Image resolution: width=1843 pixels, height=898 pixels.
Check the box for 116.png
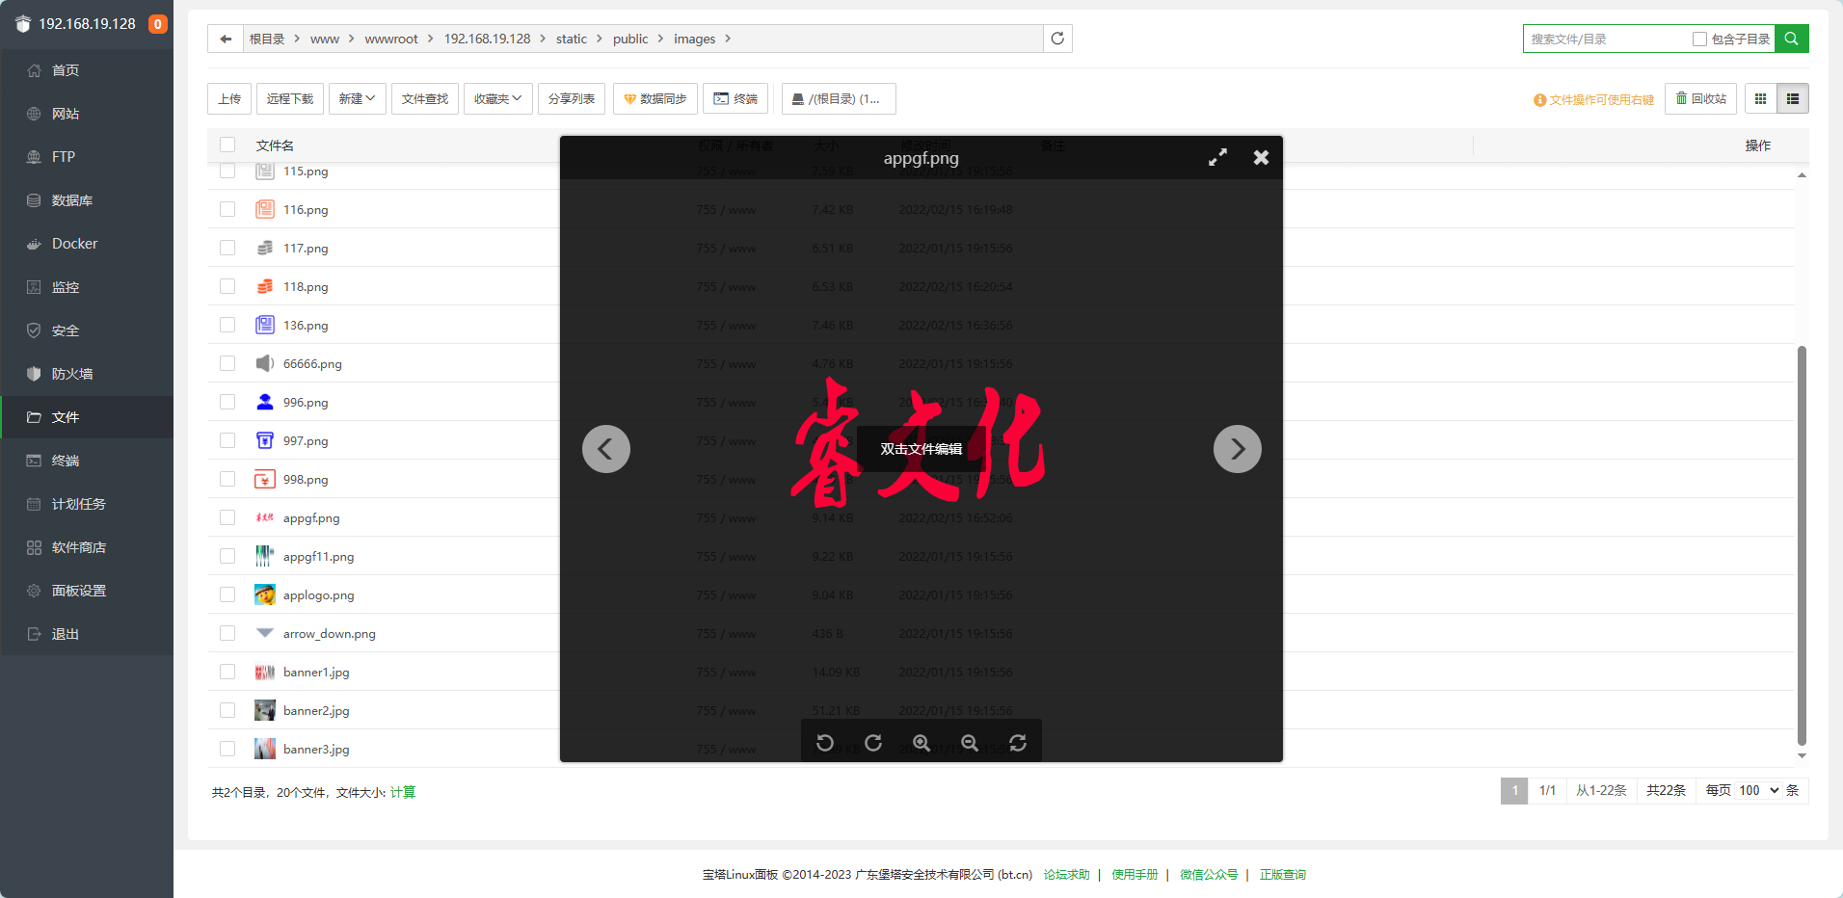click(227, 209)
